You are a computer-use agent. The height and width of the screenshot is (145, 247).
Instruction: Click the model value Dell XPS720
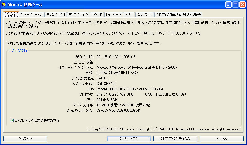(106, 84)
